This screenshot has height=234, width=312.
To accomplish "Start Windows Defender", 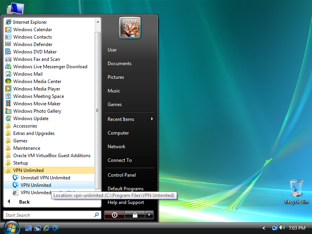I will 49,44.
